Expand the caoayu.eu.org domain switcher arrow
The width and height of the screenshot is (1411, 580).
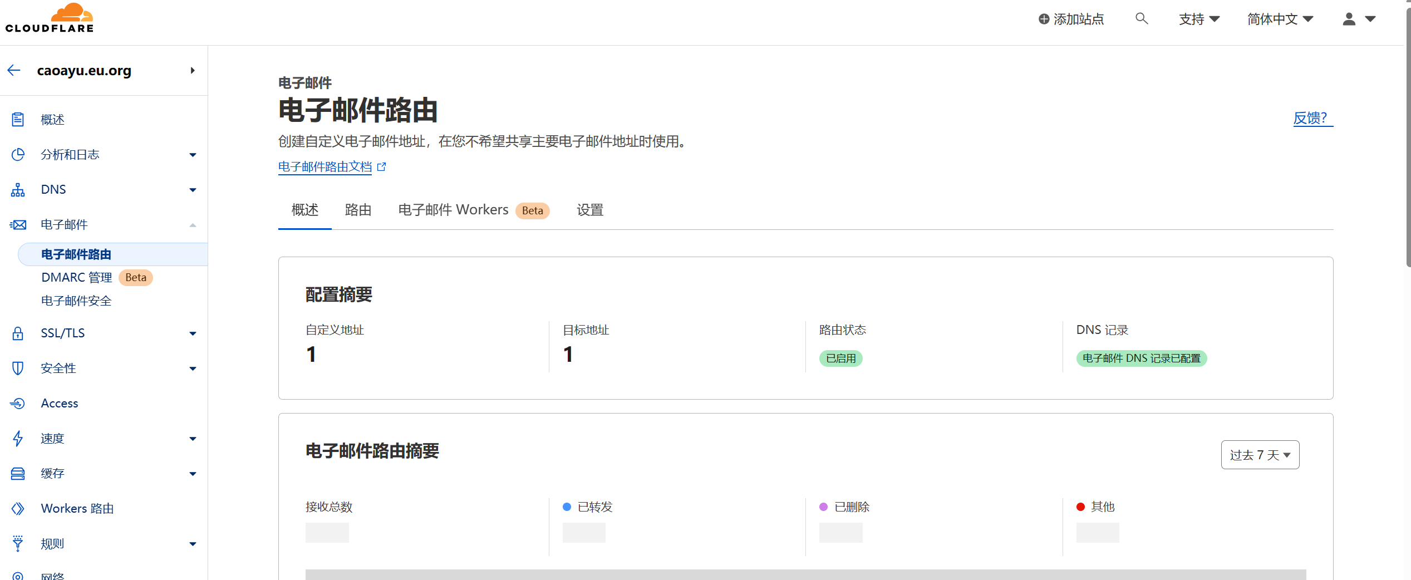[193, 70]
